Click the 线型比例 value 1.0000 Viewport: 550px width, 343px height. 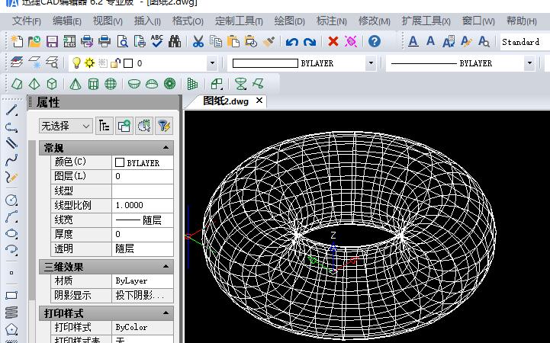[x=143, y=205]
